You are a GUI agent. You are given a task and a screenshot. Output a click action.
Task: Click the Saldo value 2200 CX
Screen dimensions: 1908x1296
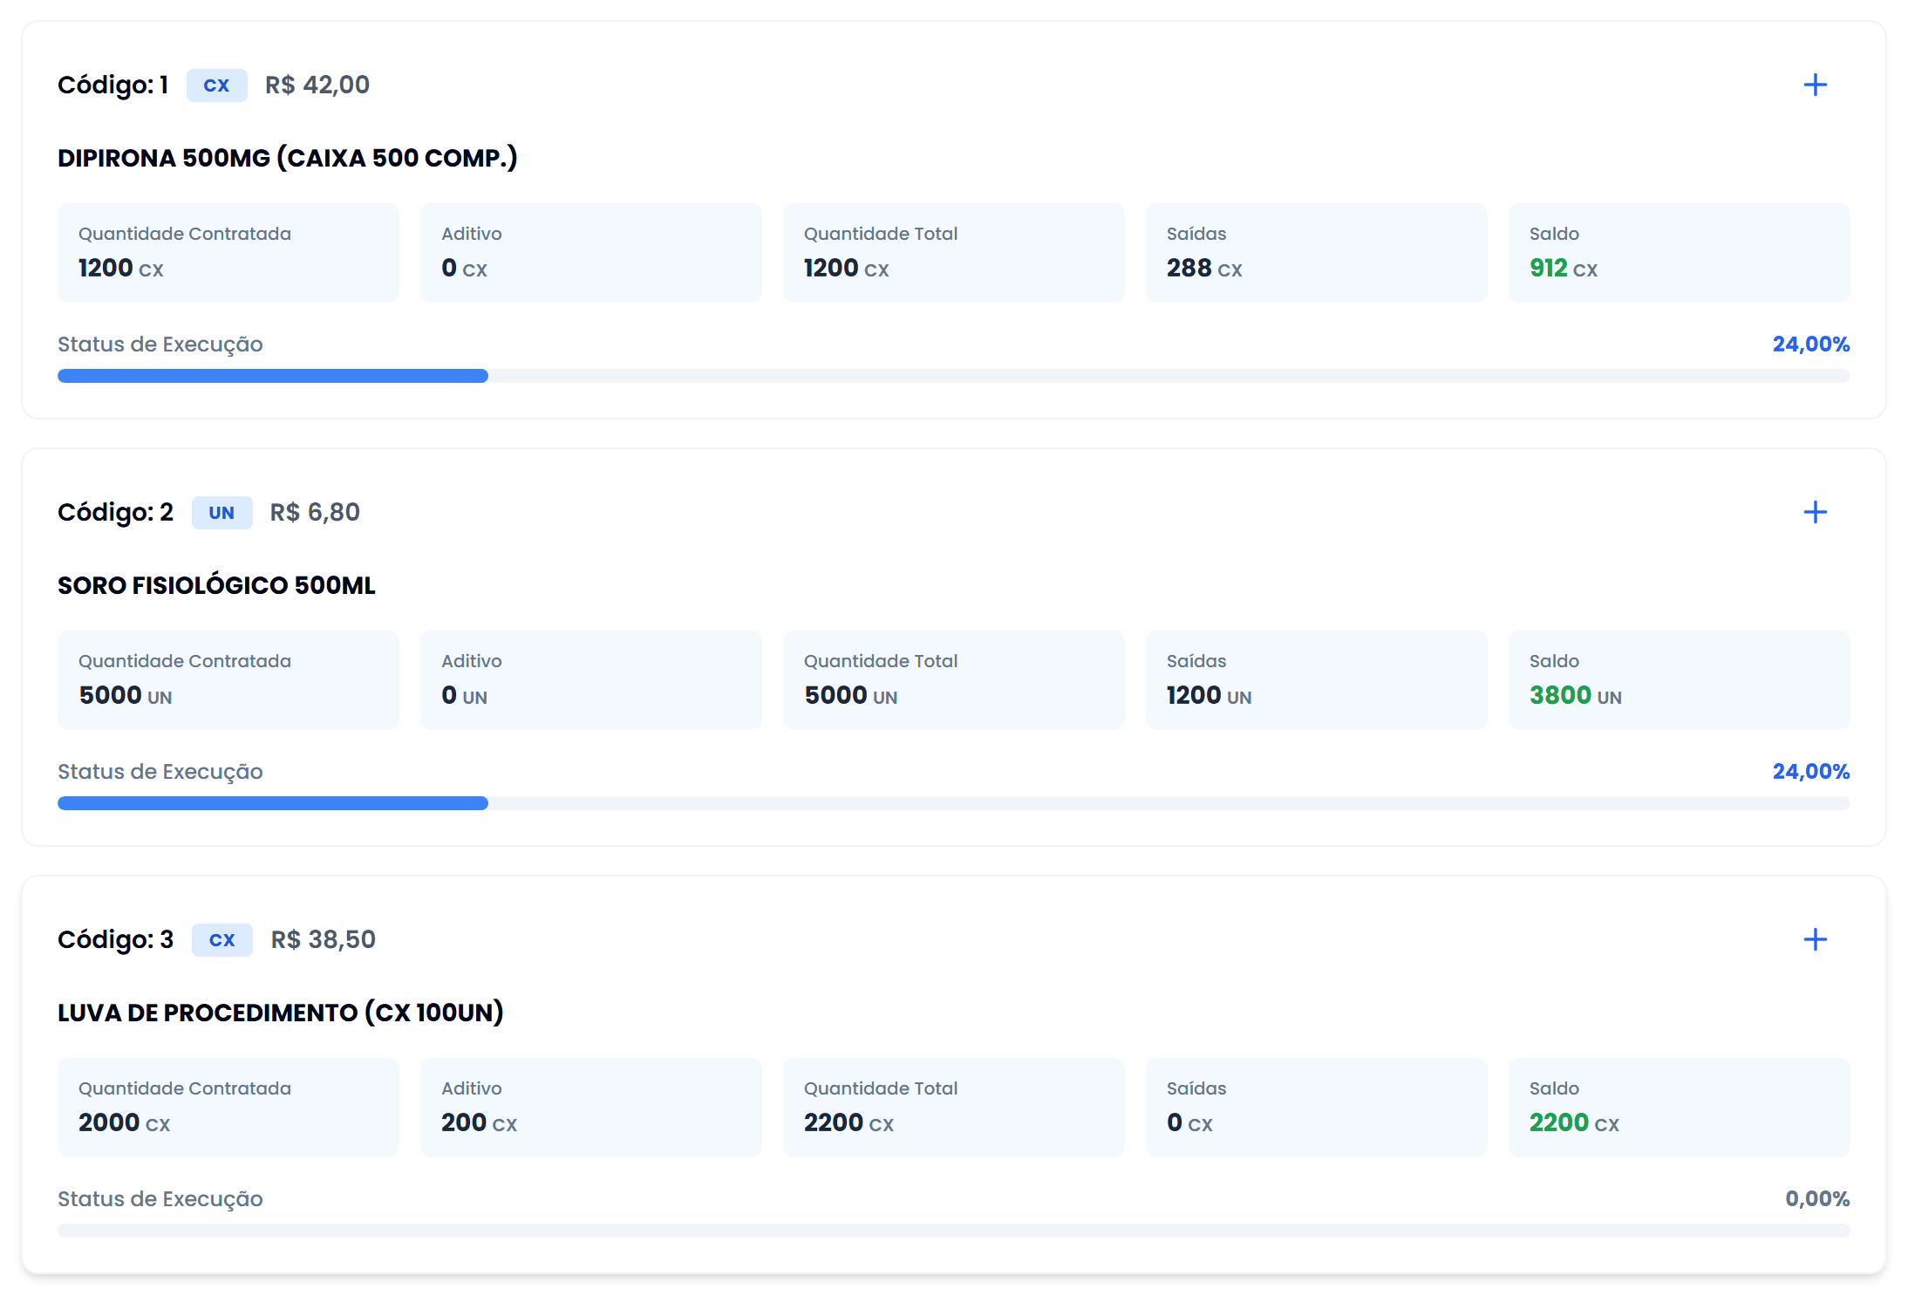(x=1574, y=1122)
